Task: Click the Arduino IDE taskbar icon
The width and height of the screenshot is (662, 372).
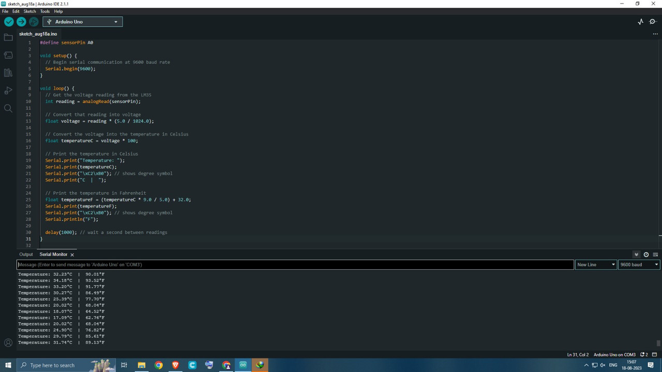Action: (x=243, y=365)
